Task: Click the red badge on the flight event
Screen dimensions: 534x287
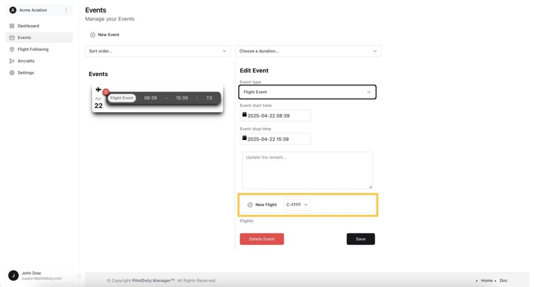Action: click(106, 92)
